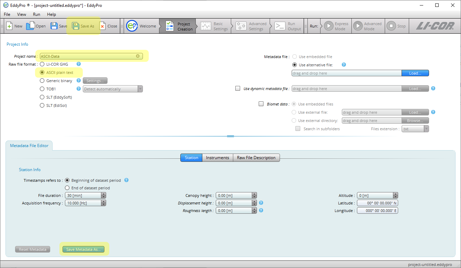Click into the Project name field
The width and height of the screenshot is (461, 268).
point(91,56)
